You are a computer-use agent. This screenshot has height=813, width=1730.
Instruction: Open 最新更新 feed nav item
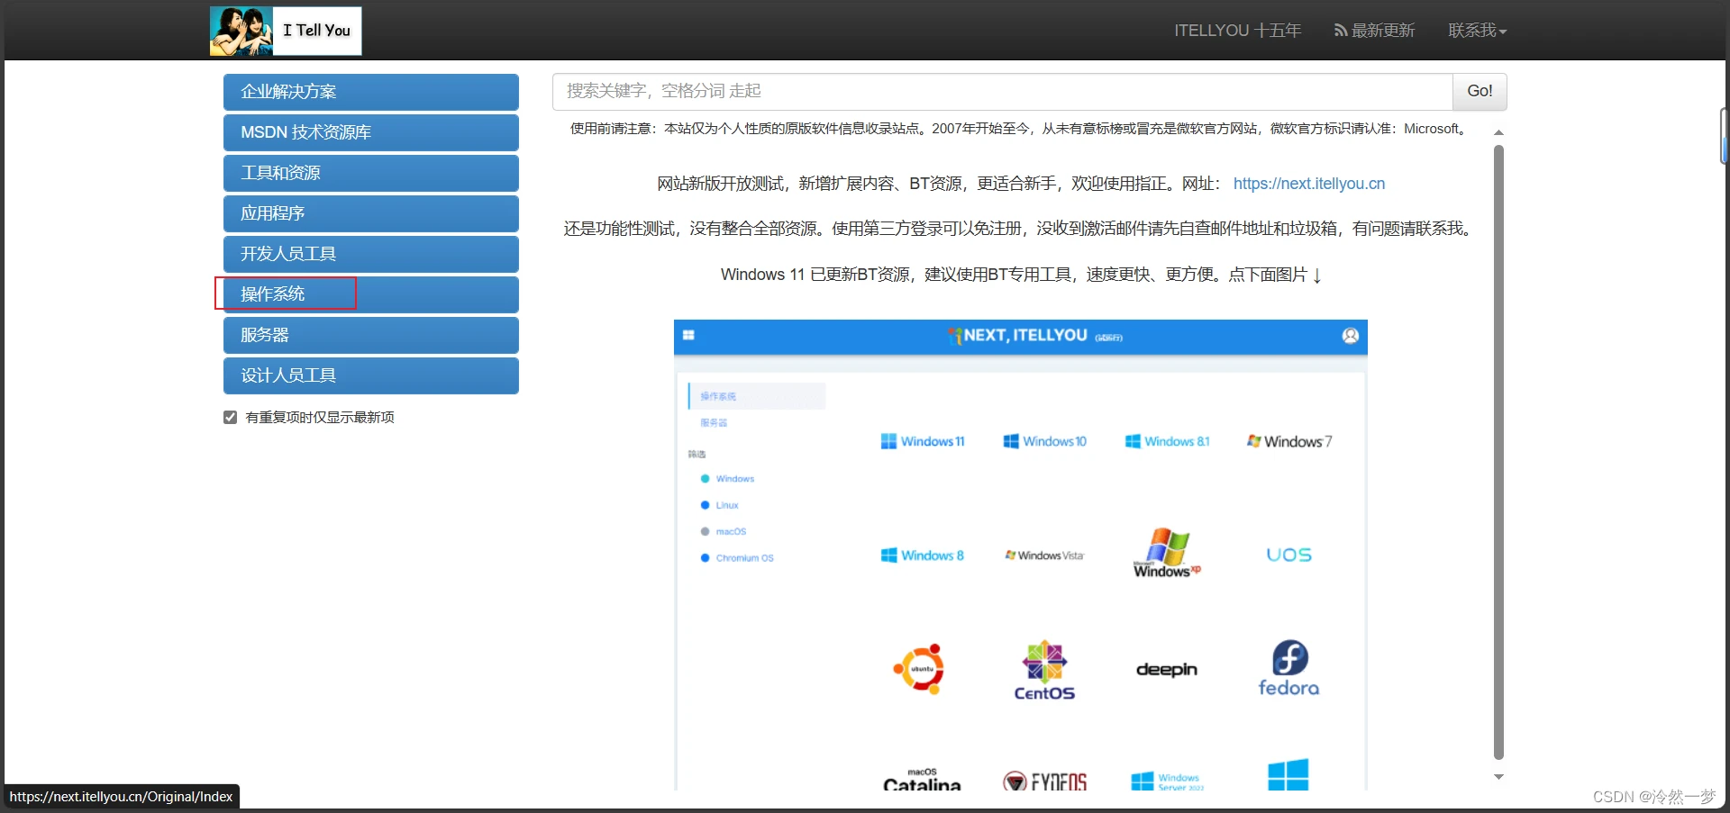click(1374, 31)
